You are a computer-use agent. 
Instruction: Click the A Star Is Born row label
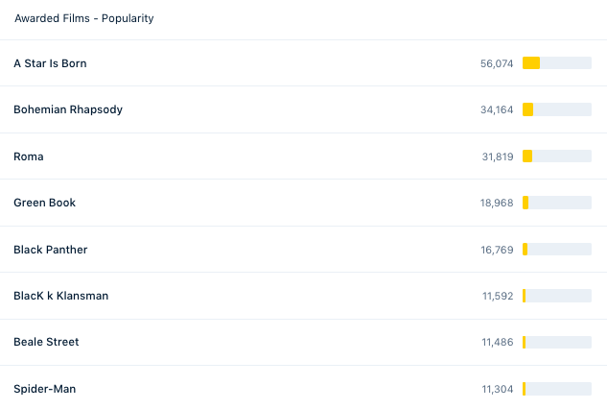point(50,63)
